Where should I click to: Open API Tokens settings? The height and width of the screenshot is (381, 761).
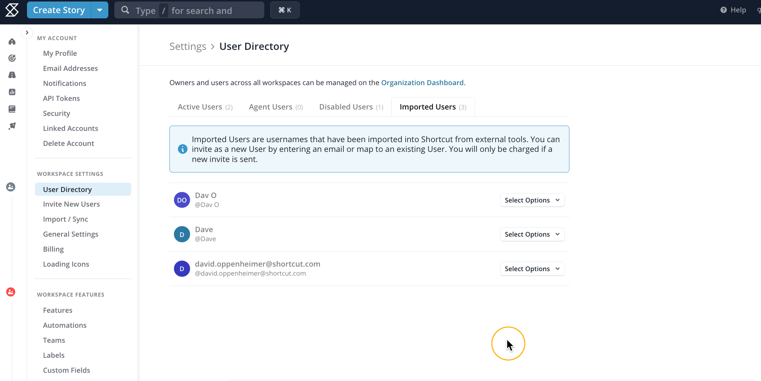[x=61, y=98]
